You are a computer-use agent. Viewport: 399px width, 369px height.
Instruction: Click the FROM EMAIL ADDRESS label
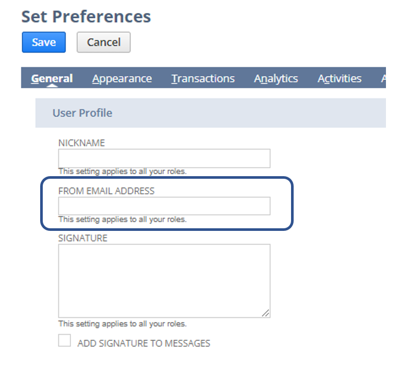coord(106,191)
